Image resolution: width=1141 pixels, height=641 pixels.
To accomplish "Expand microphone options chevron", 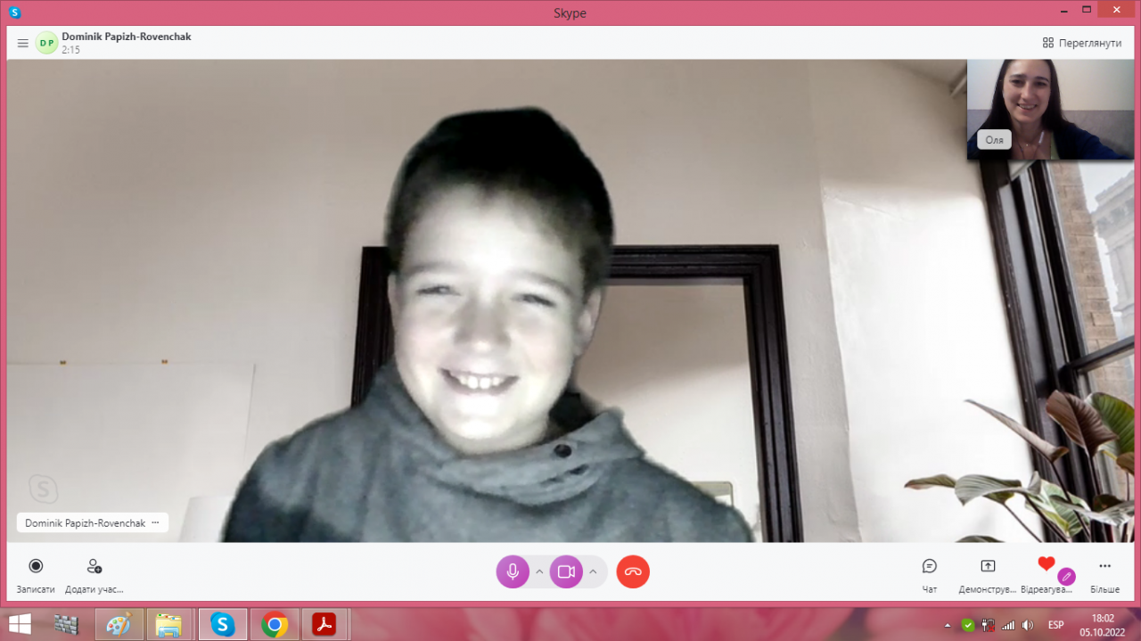I will (x=539, y=571).
